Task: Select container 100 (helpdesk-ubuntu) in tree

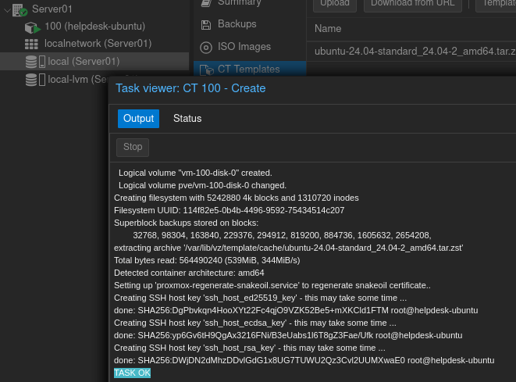Action: click(94, 27)
